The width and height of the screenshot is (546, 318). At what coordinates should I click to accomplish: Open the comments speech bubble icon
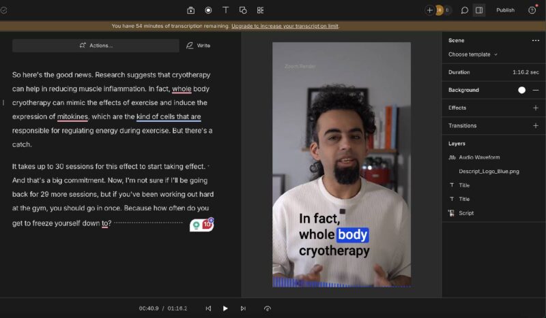[464, 10]
